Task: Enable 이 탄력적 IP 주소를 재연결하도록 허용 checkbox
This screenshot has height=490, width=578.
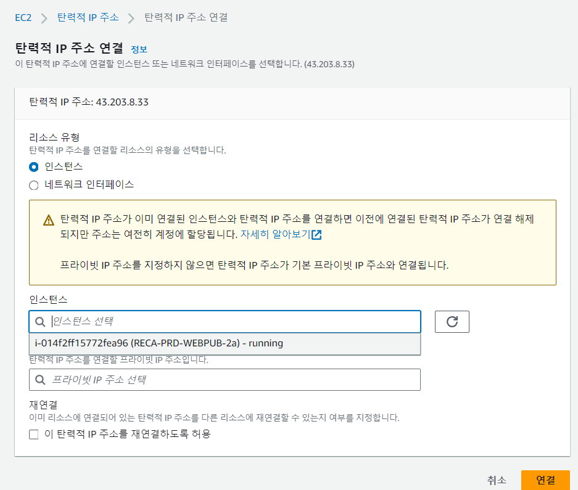Action: pyautogui.click(x=34, y=435)
